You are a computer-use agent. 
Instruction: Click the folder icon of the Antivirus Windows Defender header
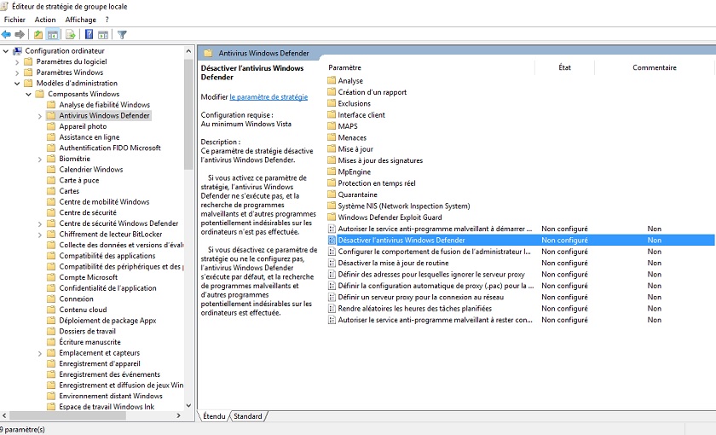[x=208, y=53]
